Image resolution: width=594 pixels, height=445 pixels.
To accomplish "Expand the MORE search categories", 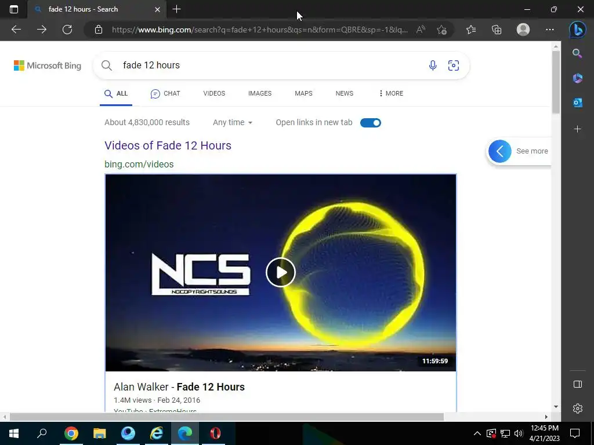I will pos(391,93).
